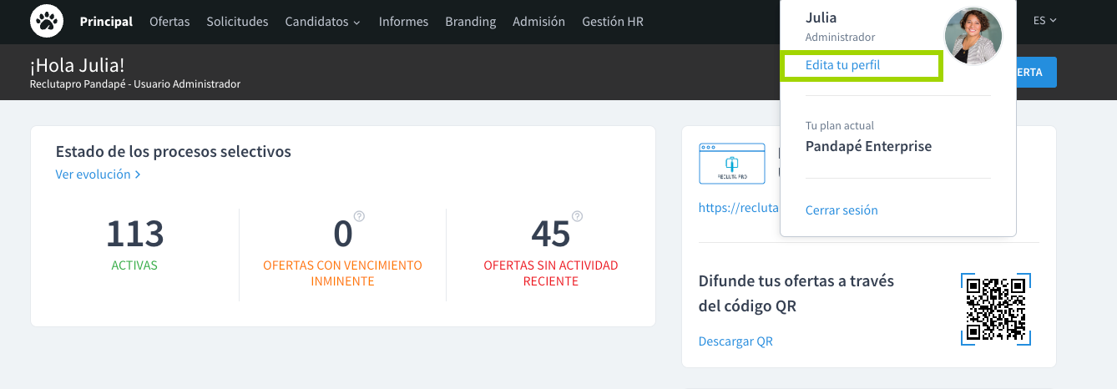Open Gestión HR in navigation
Image resolution: width=1117 pixels, height=389 pixels.
pyautogui.click(x=612, y=22)
